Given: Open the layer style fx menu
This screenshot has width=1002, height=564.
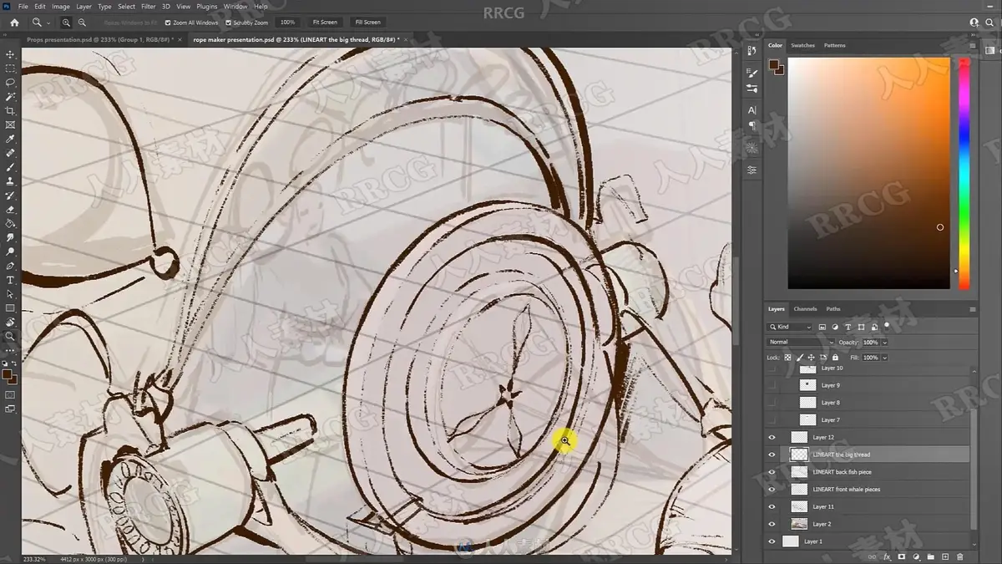Looking at the screenshot, I should pos(887,556).
